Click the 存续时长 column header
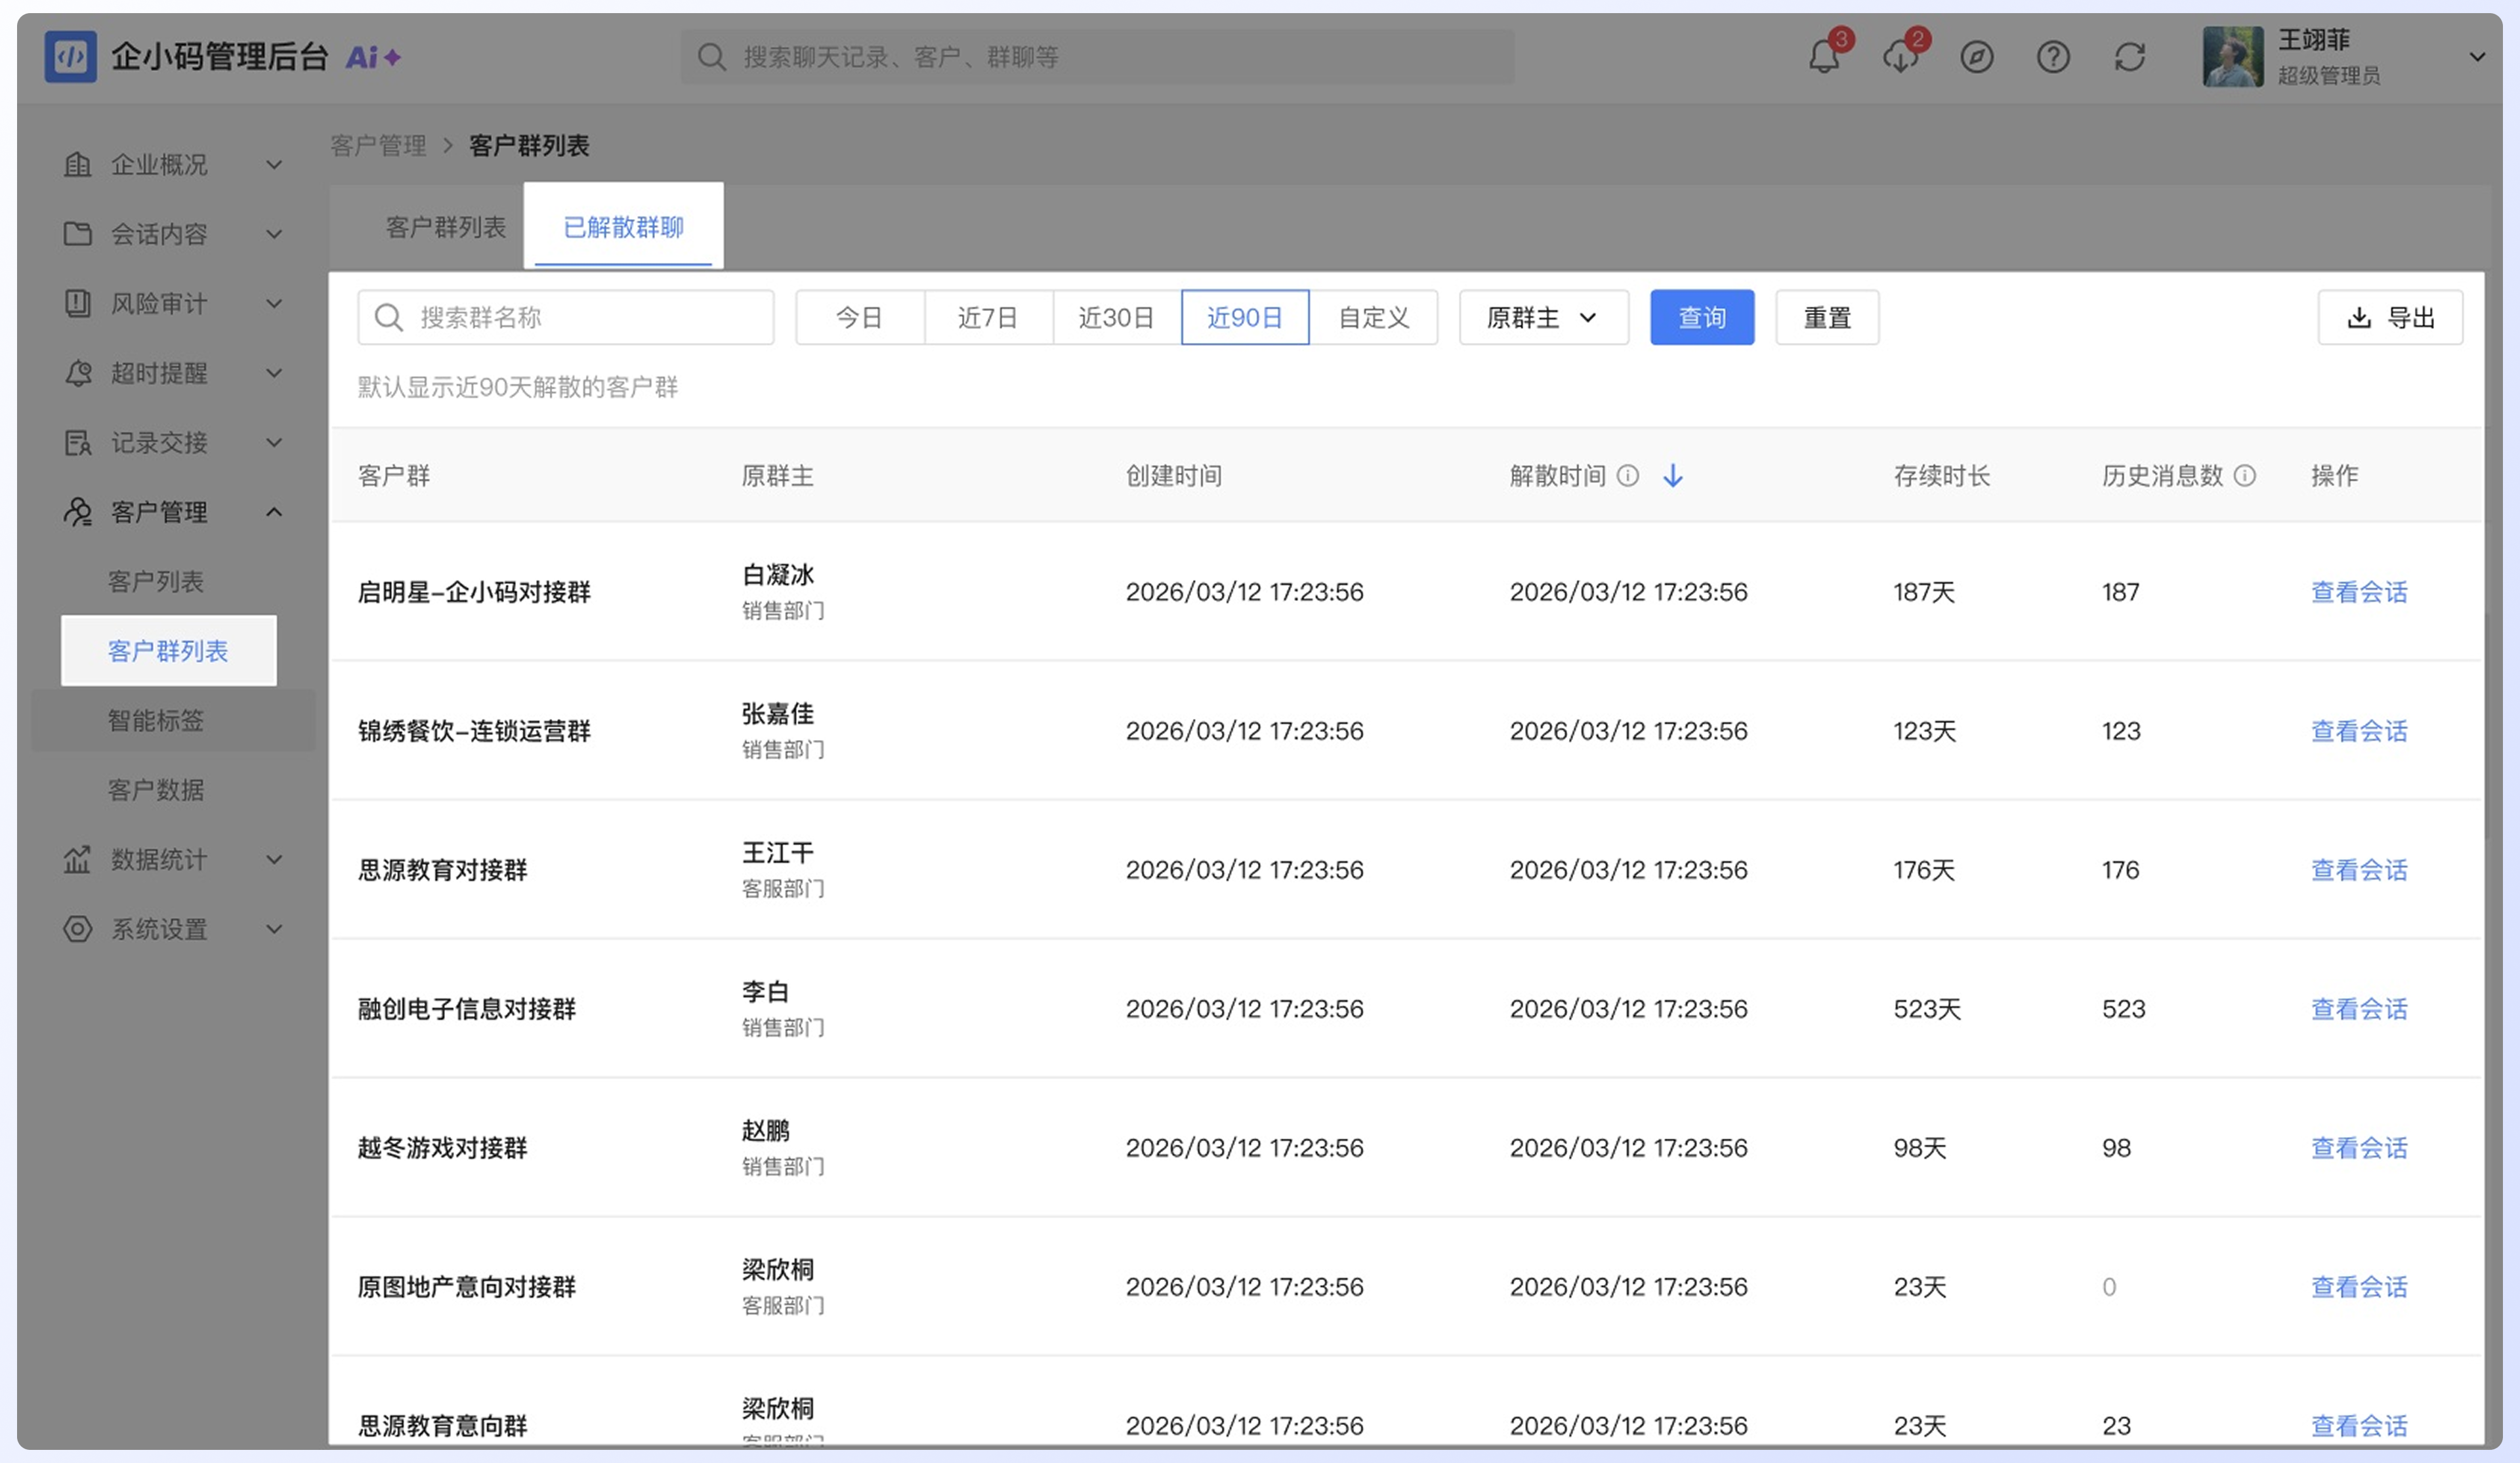2520x1463 pixels. pyautogui.click(x=1941, y=475)
